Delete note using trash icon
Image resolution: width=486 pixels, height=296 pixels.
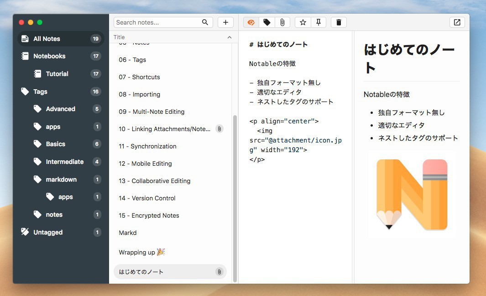coord(339,22)
